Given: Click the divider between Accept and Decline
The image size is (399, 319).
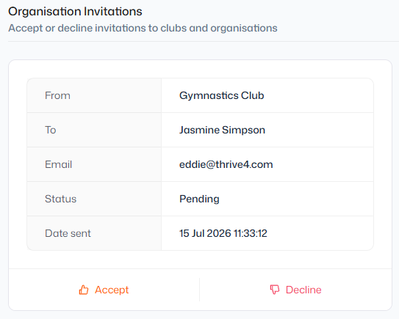Looking at the screenshot, I should (x=200, y=290).
